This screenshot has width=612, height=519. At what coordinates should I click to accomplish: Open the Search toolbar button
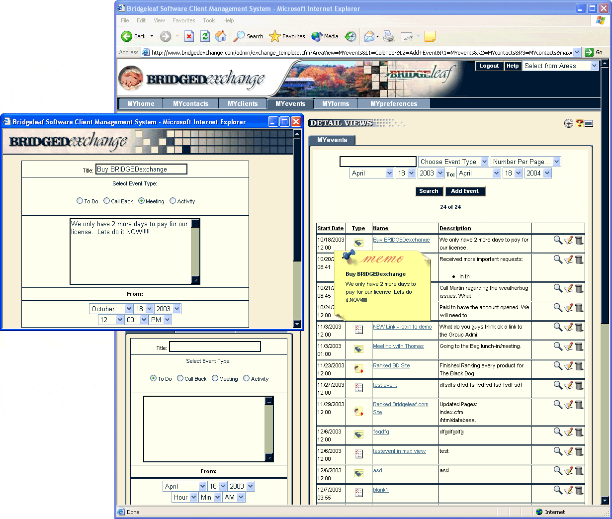pyautogui.click(x=249, y=36)
